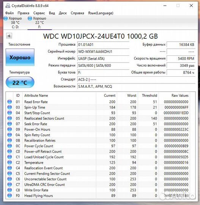
Task: Click status orb for Recalibration Retries
Action: point(9,140)
